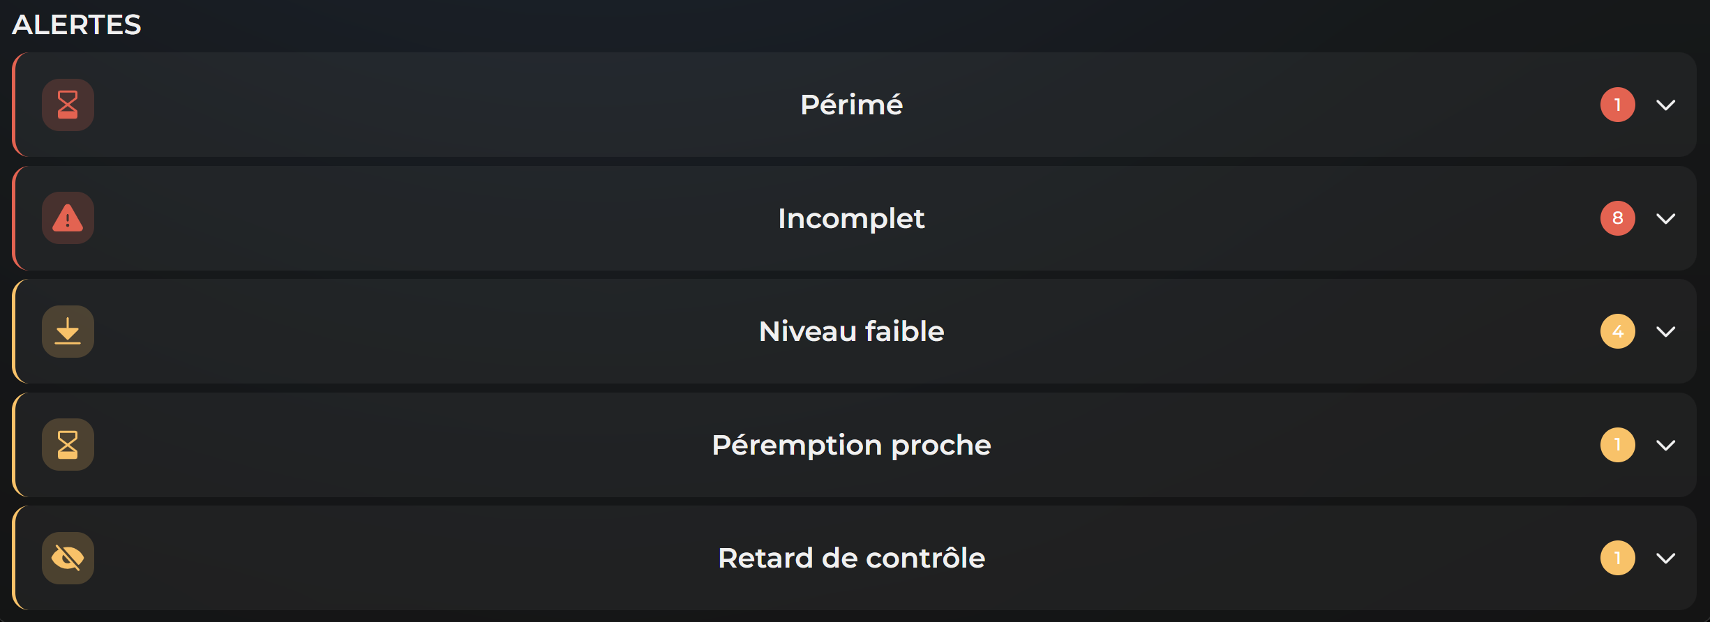Screen dimensions: 1710x622
Task: Click the yellow badge showing 4 alerts
Action: pos(1617,331)
